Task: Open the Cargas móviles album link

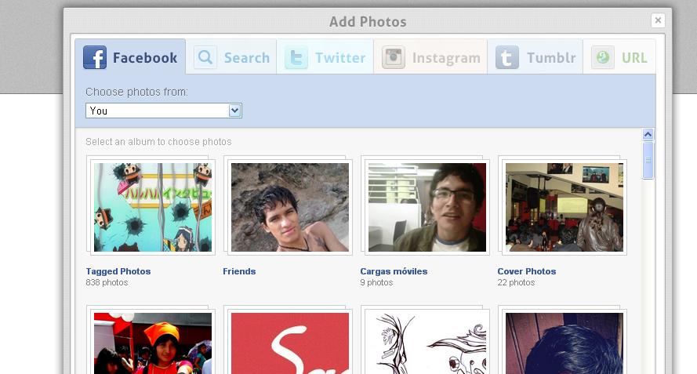Action: [394, 271]
